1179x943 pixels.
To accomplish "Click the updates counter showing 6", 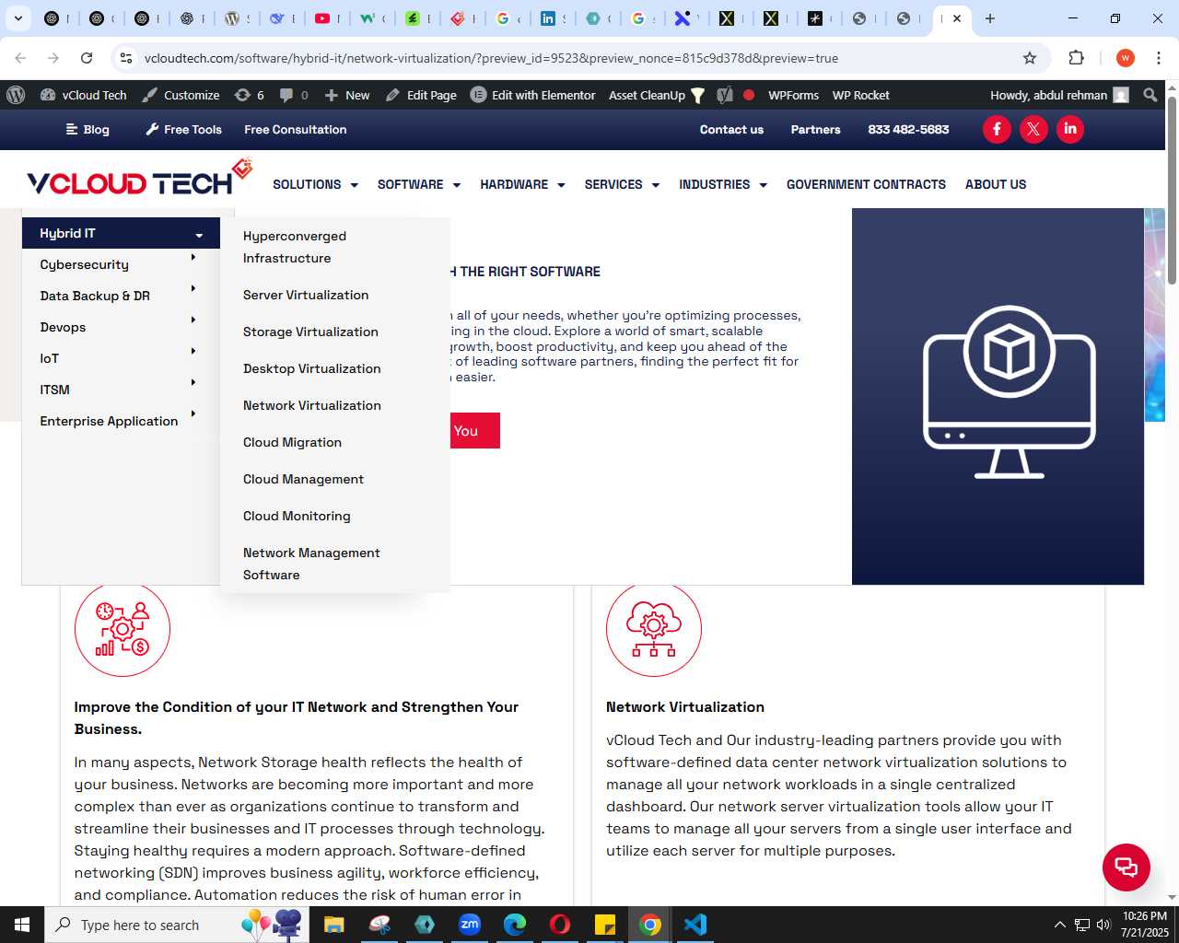I will 250,95.
